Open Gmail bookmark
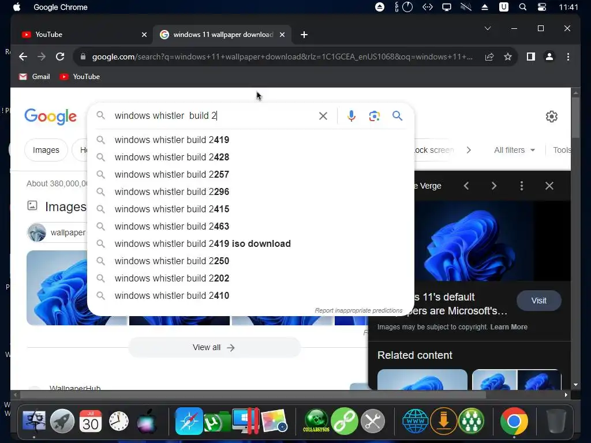The image size is (591, 443). [34, 77]
